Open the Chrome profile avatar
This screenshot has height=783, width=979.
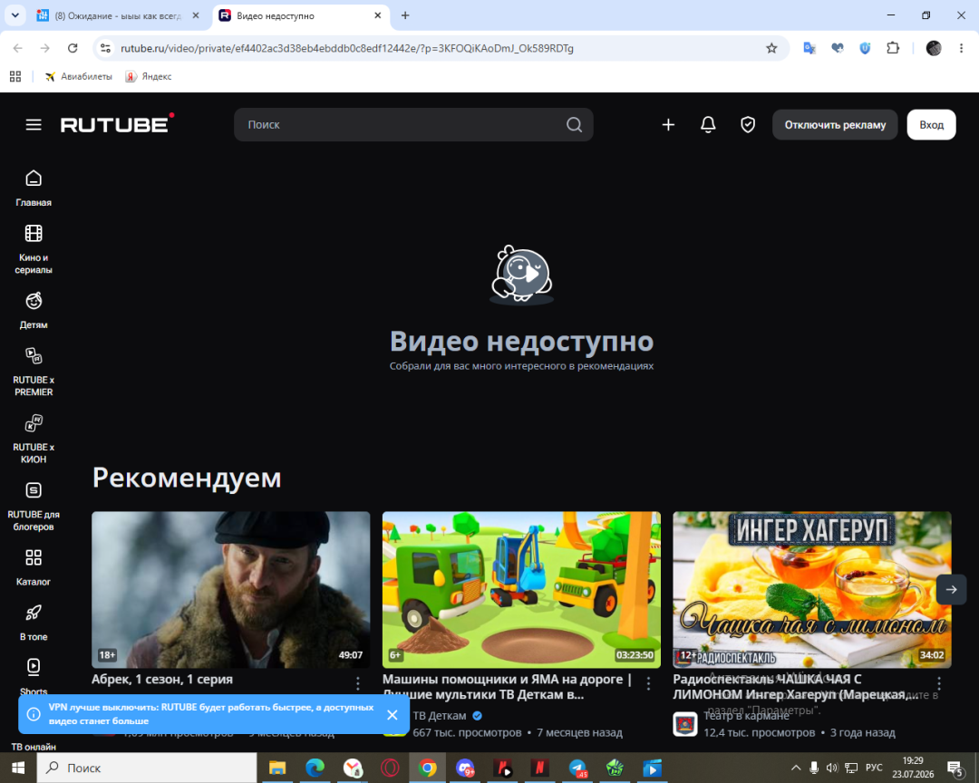point(934,48)
